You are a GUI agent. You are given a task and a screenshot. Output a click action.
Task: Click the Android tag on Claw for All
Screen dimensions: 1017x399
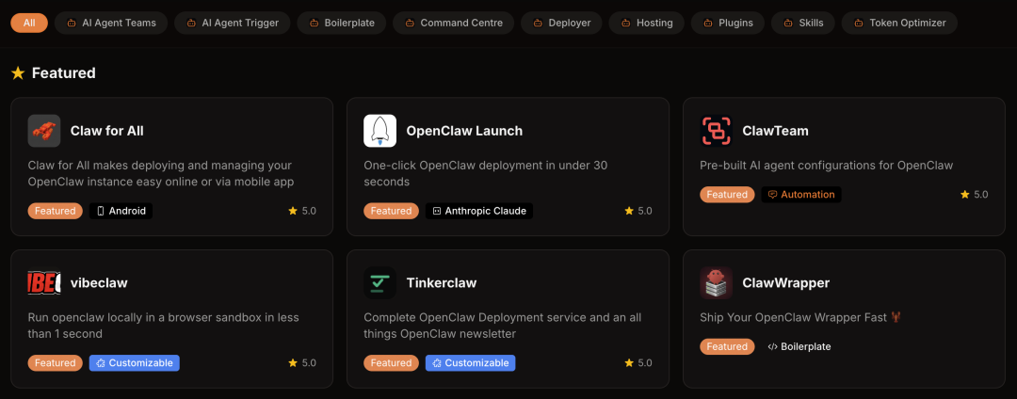point(121,211)
